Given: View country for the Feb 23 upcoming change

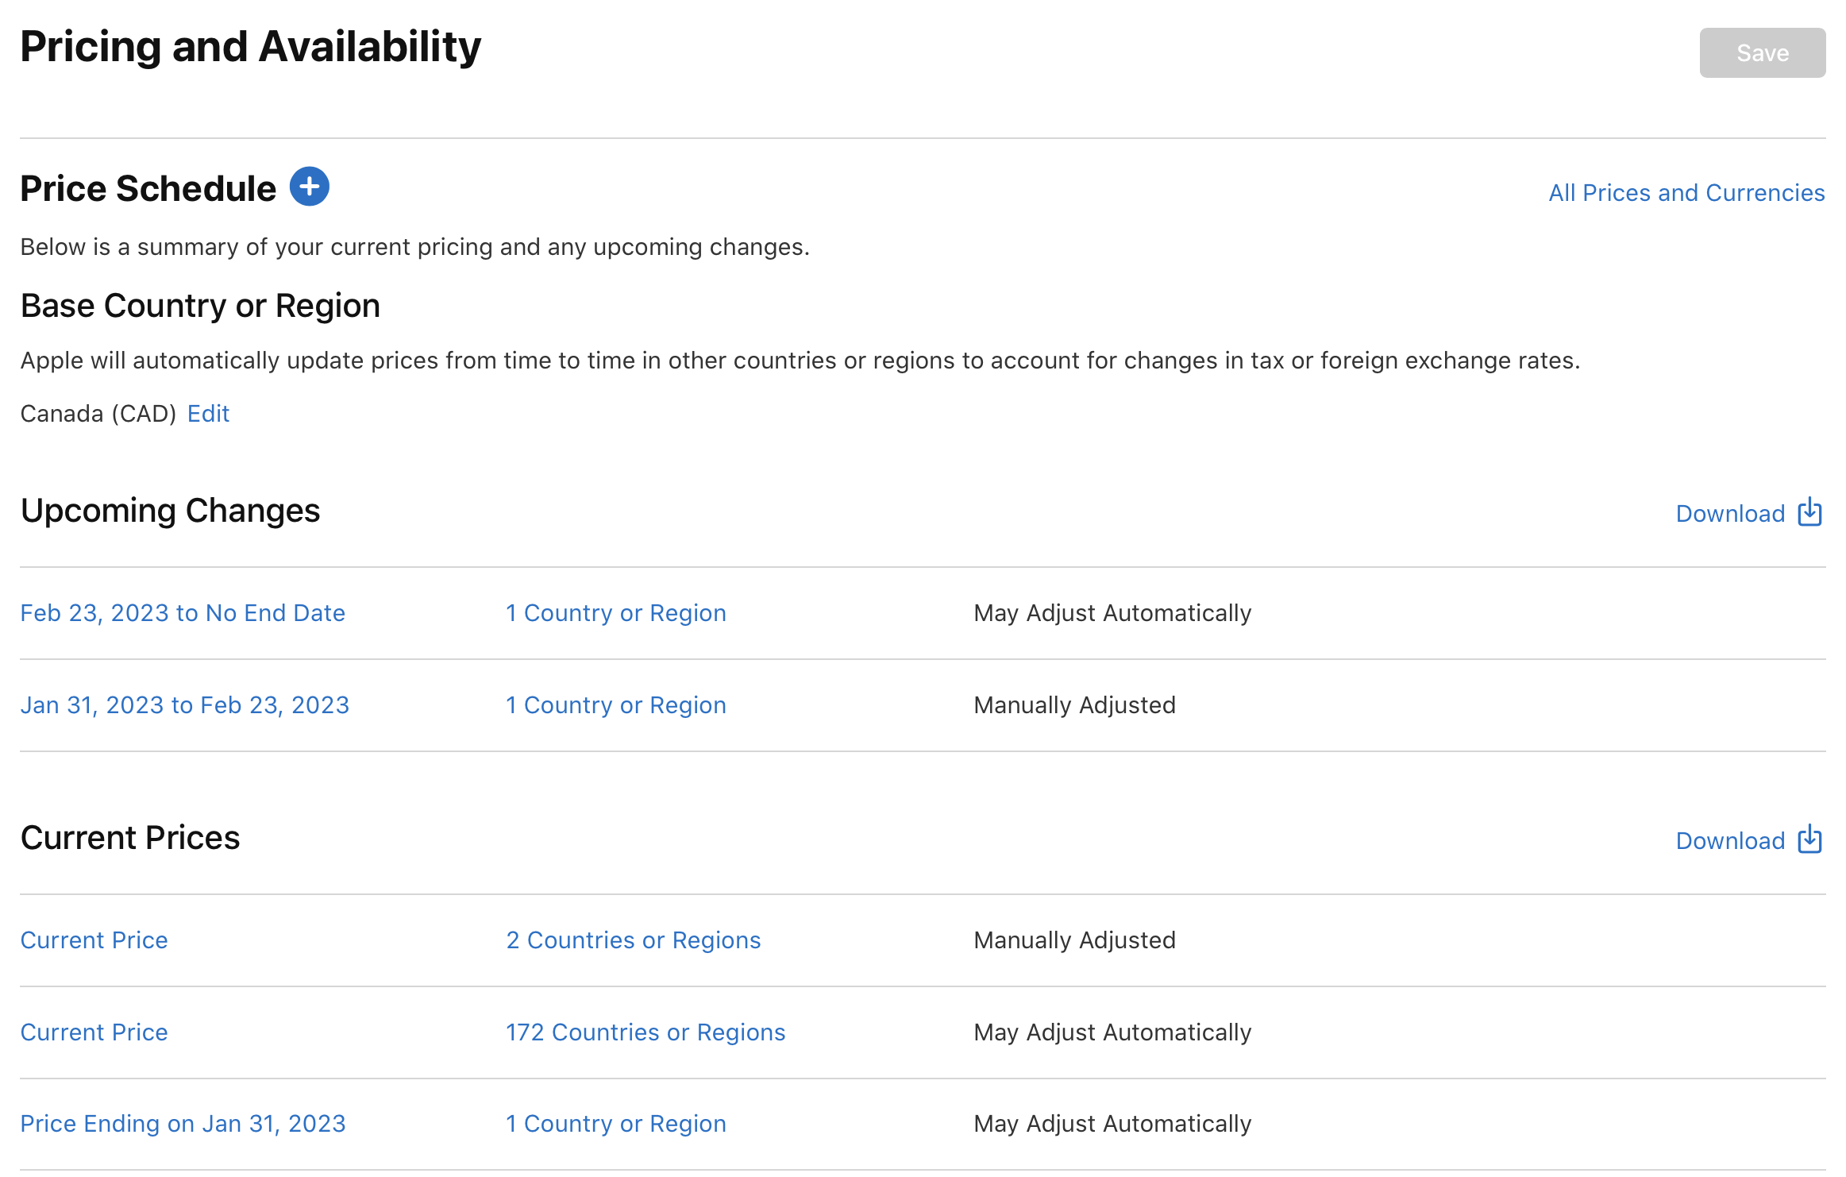Looking at the screenshot, I should pos(616,612).
